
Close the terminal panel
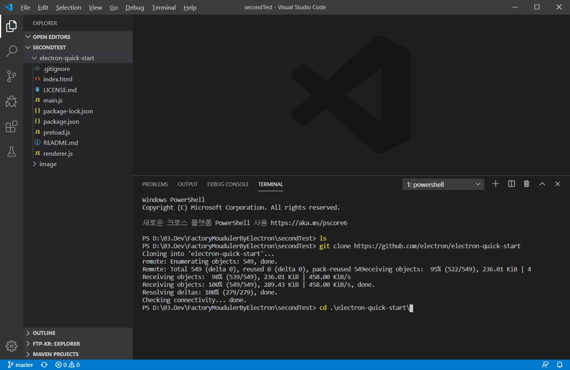point(558,184)
